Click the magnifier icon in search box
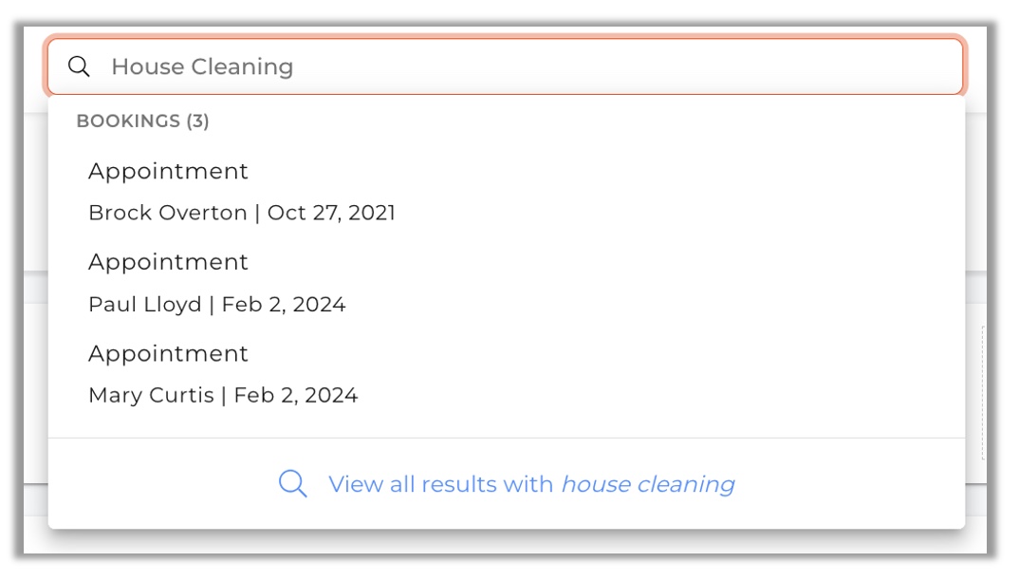This screenshot has height=581, width=1019. [79, 66]
